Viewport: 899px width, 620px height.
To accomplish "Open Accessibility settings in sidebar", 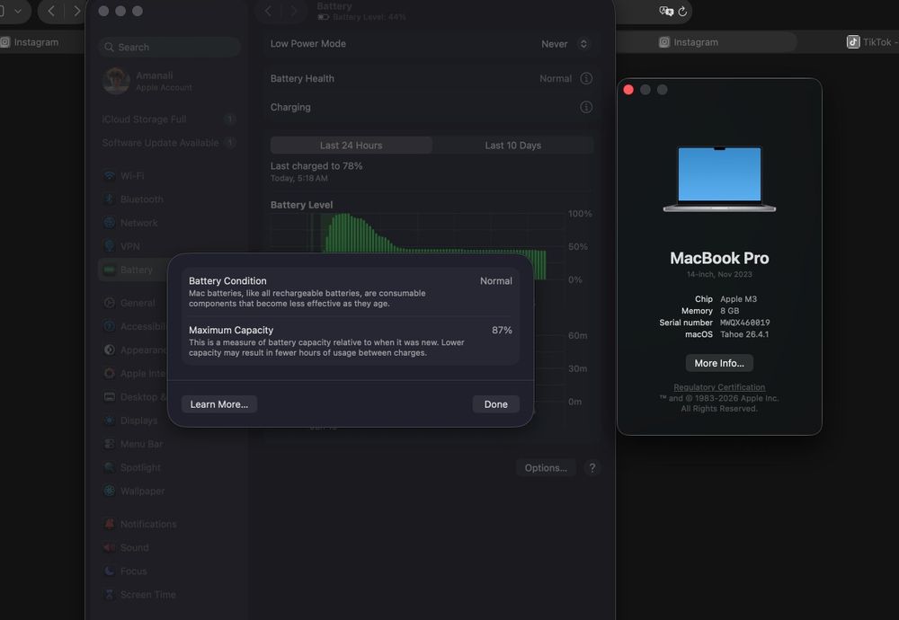I will click(x=133, y=326).
